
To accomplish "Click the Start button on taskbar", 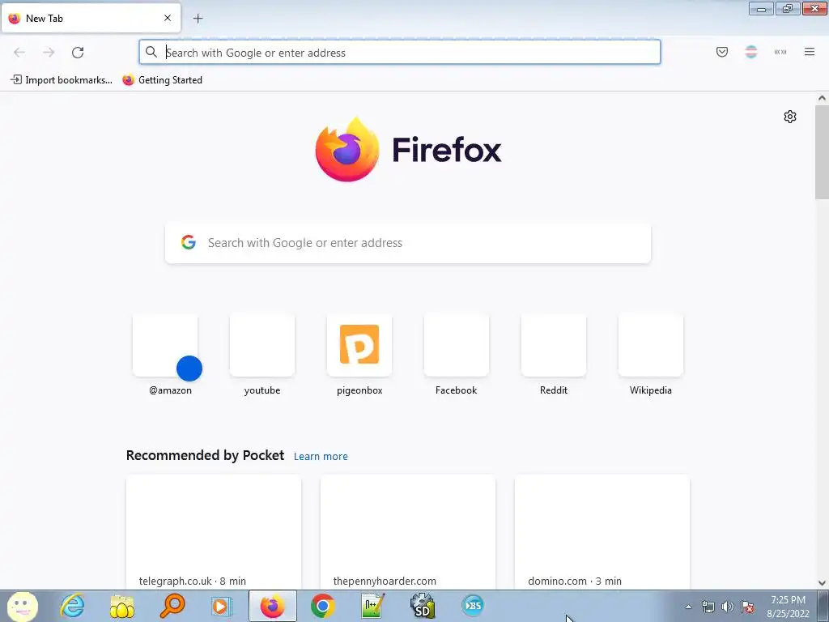I will (22, 606).
